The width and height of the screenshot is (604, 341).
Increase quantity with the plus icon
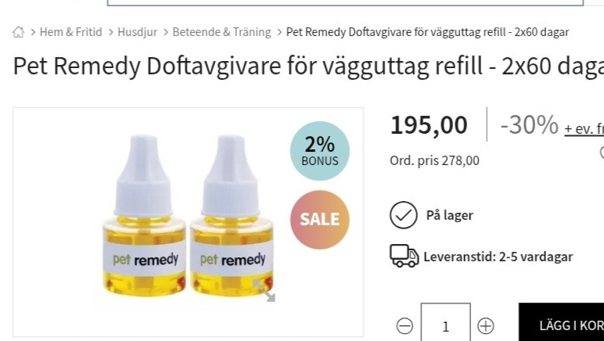[486, 326]
